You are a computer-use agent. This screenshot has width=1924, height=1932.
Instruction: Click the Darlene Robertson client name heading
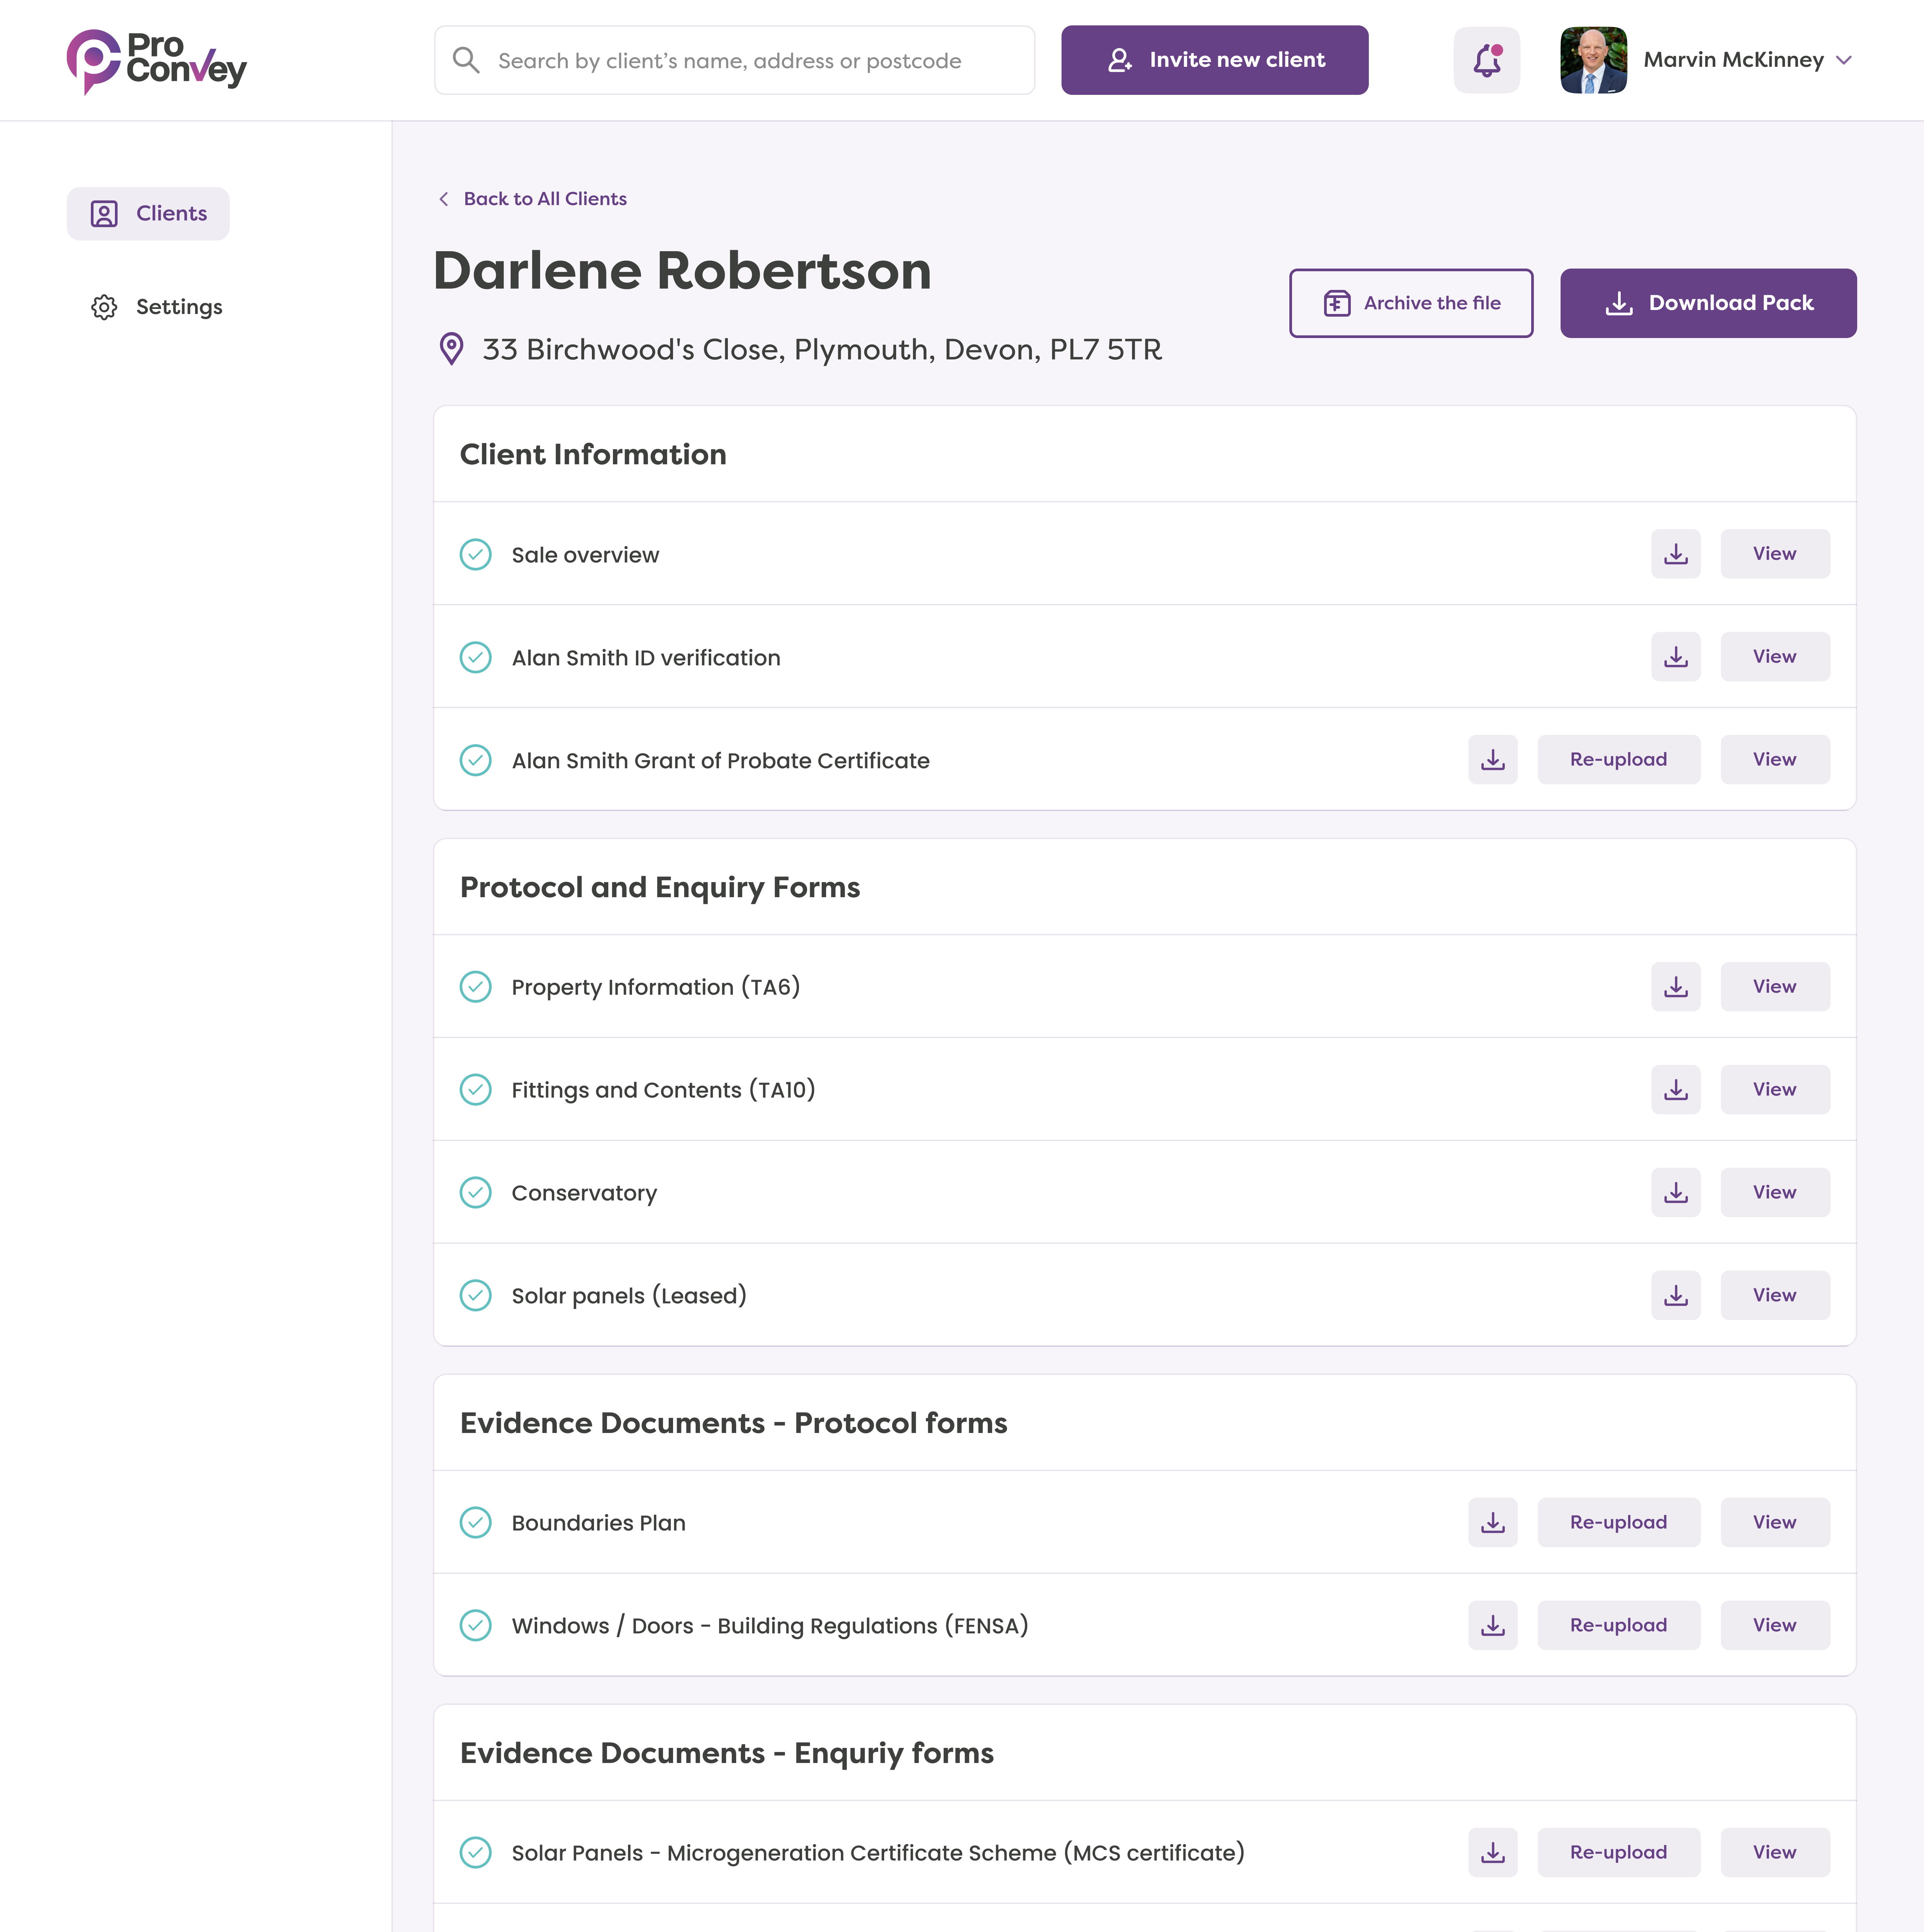[682, 271]
